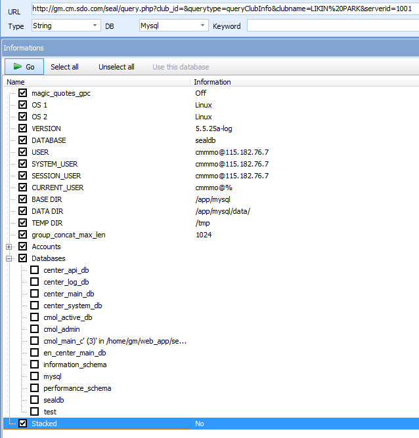Click the Informations panel header
This screenshot has height=438, width=419.
click(x=211, y=48)
